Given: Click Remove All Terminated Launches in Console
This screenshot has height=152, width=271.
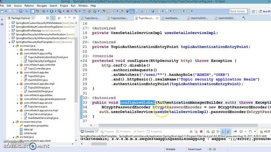Looking at the screenshot, I should [x=196, y=131].
